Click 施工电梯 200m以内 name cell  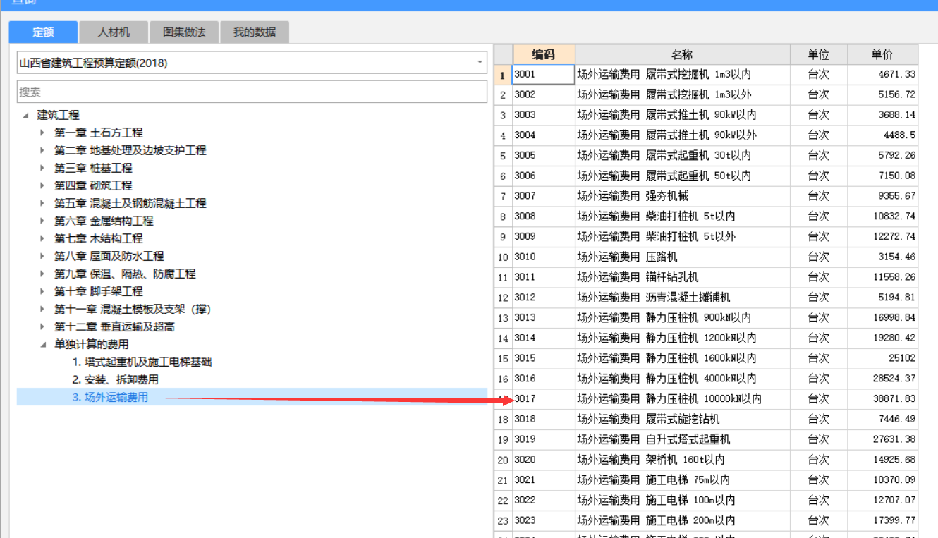pos(682,520)
